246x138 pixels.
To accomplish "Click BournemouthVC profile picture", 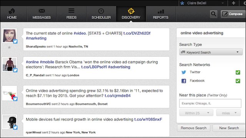I will tap(9, 93).
